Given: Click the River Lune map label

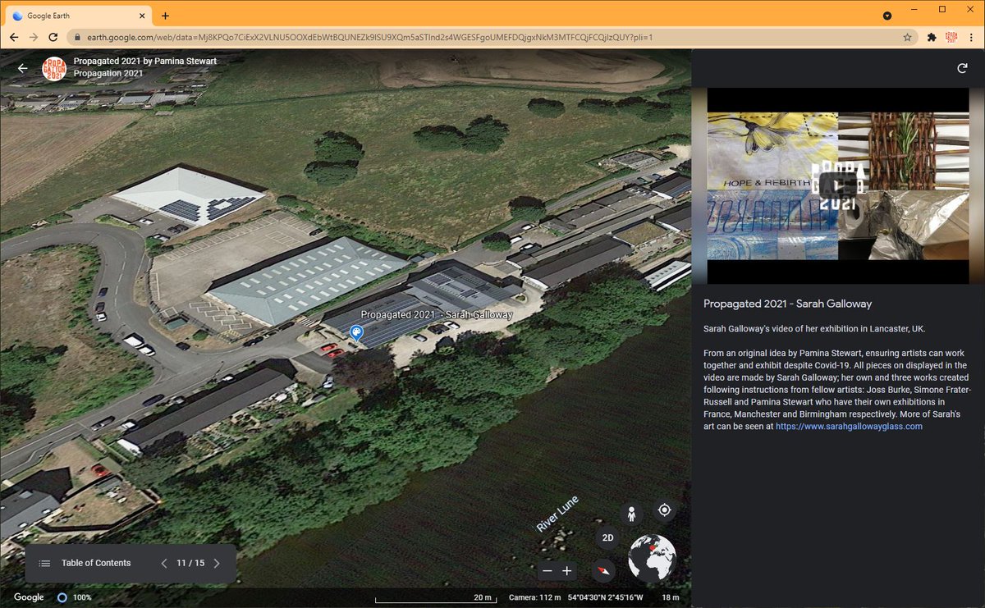Looking at the screenshot, I should pos(558,514).
